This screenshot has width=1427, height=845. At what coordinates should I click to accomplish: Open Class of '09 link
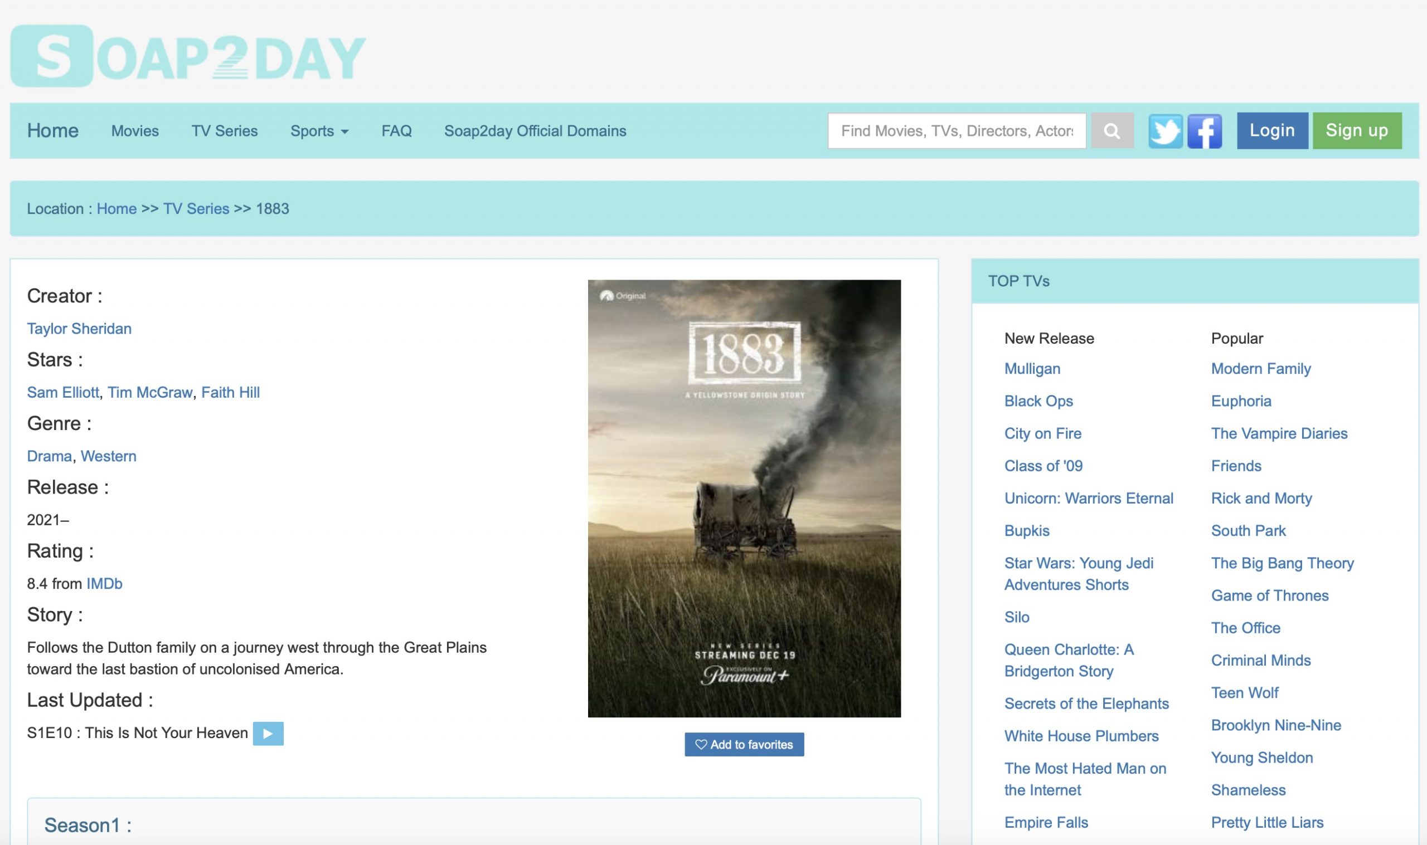1043,466
